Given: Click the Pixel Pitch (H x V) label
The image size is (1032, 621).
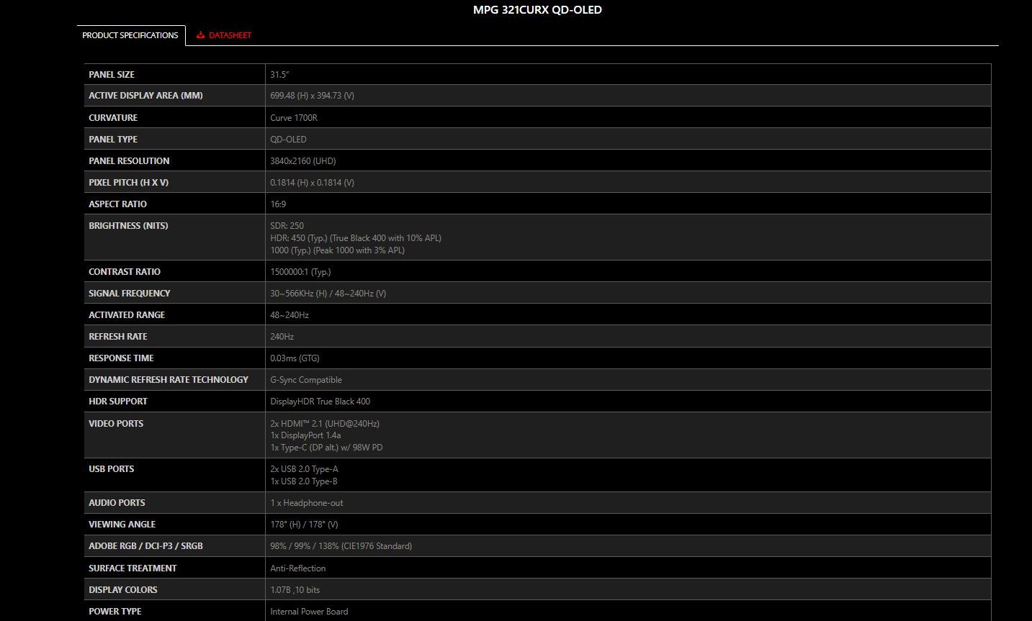Looking at the screenshot, I should coord(128,183).
